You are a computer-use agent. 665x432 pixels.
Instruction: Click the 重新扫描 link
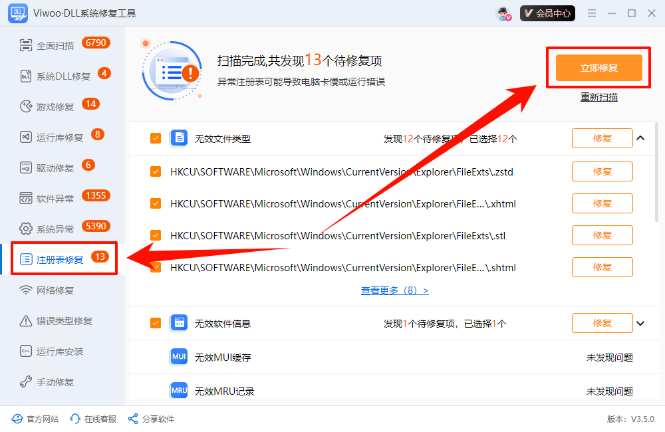(x=598, y=97)
